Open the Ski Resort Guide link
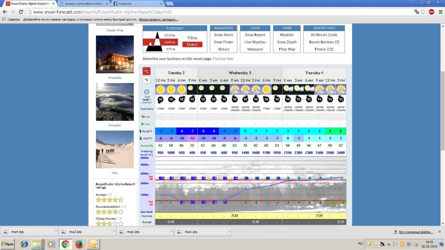Image resolution: width=445 pixels, height=250 pixels. [x=324, y=35]
